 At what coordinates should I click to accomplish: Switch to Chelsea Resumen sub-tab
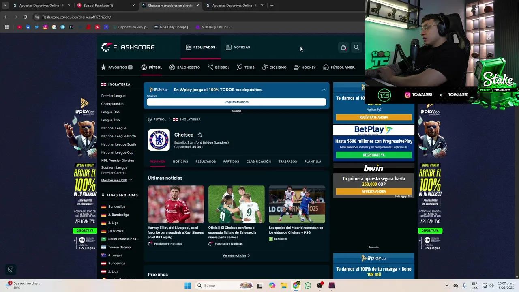pyautogui.click(x=158, y=161)
